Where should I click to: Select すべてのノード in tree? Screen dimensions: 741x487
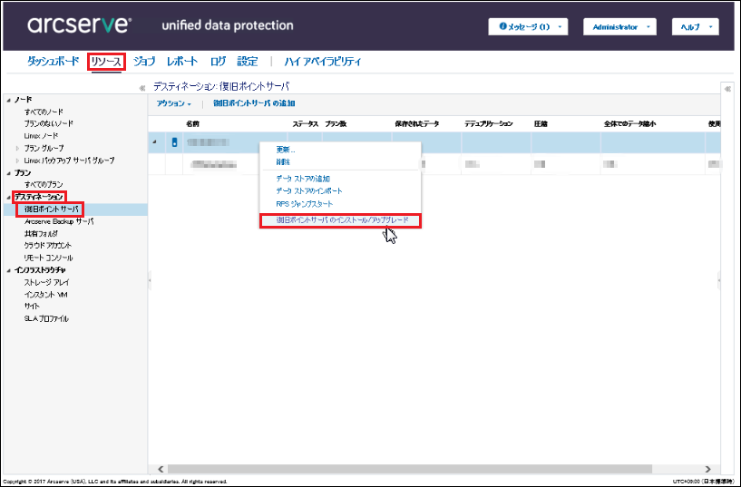coord(44,112)
